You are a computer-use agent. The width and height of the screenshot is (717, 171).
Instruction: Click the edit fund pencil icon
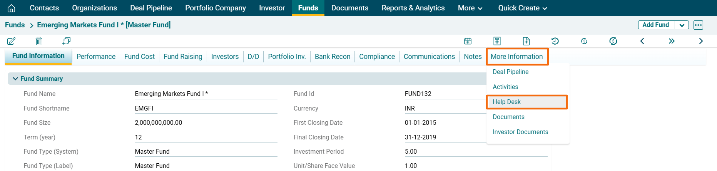coord(11,41)
